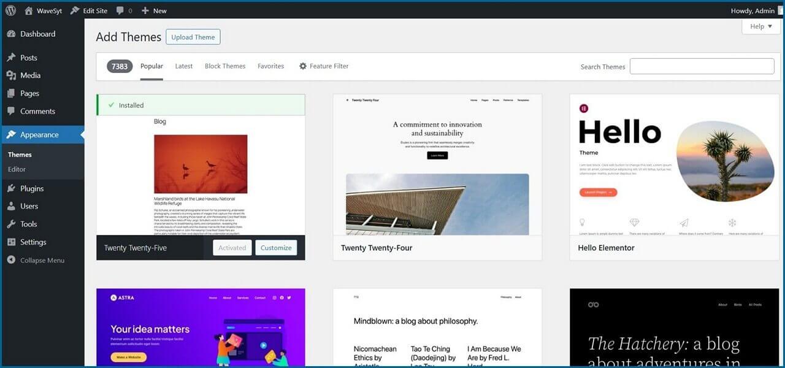Click the New content link
Image resolution: width=785 pixels, height=368 pixels.
(x=160, y=10)
